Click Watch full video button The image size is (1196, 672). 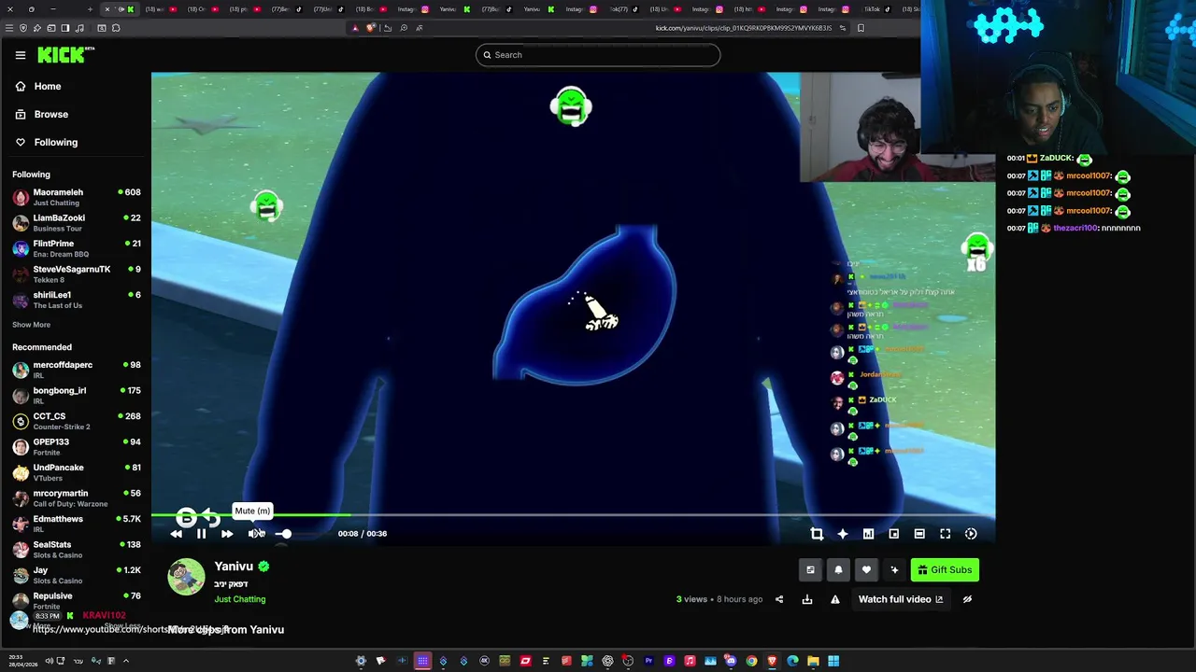point(901,599)
